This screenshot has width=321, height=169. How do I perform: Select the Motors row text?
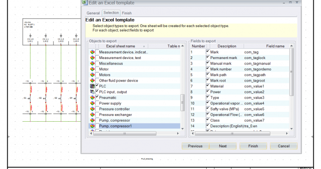(x=105, y=75)
